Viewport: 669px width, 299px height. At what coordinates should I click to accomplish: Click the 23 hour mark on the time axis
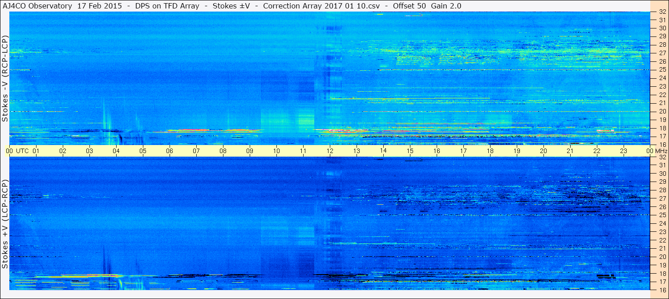tap(624, 151)
